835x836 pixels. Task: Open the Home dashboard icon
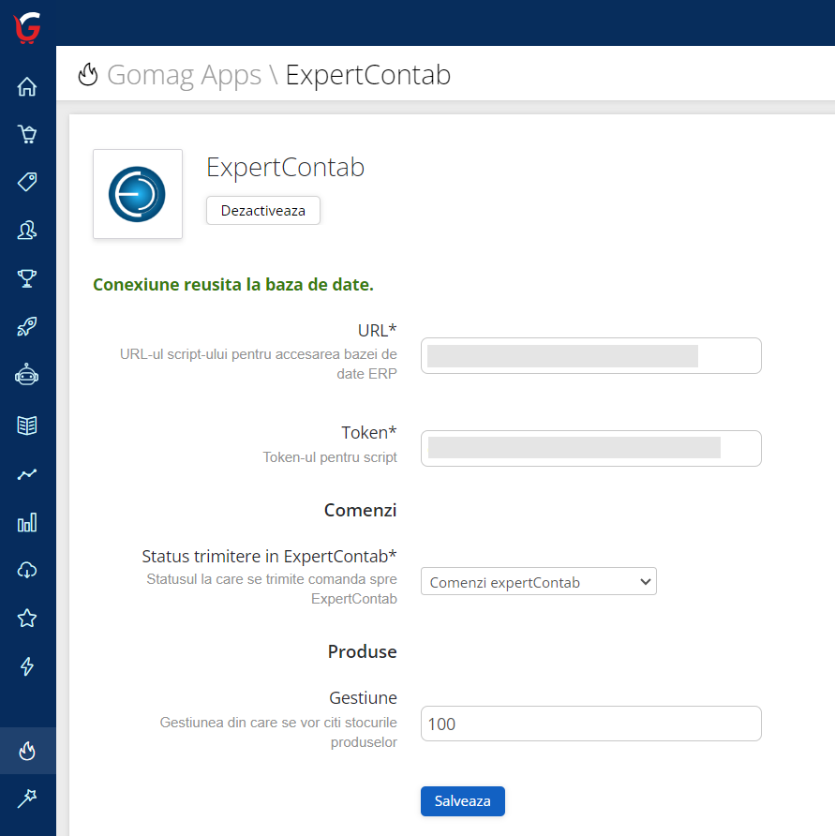click(27, 85)
